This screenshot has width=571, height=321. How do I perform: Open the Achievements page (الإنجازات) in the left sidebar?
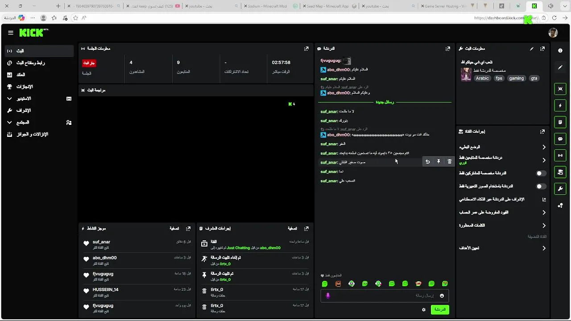tap(39, 86)
